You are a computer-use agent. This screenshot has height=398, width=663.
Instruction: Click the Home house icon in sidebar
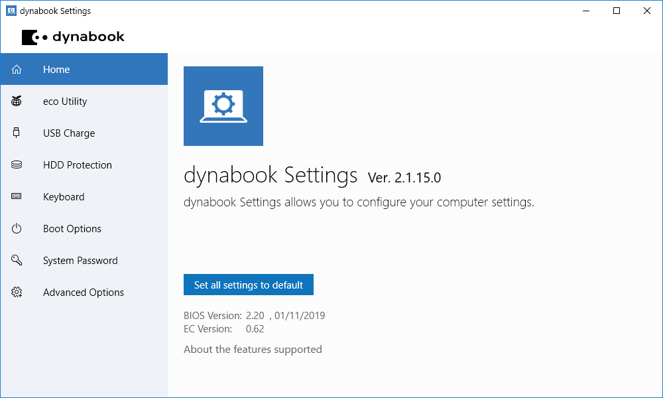(x=17, y=70)
